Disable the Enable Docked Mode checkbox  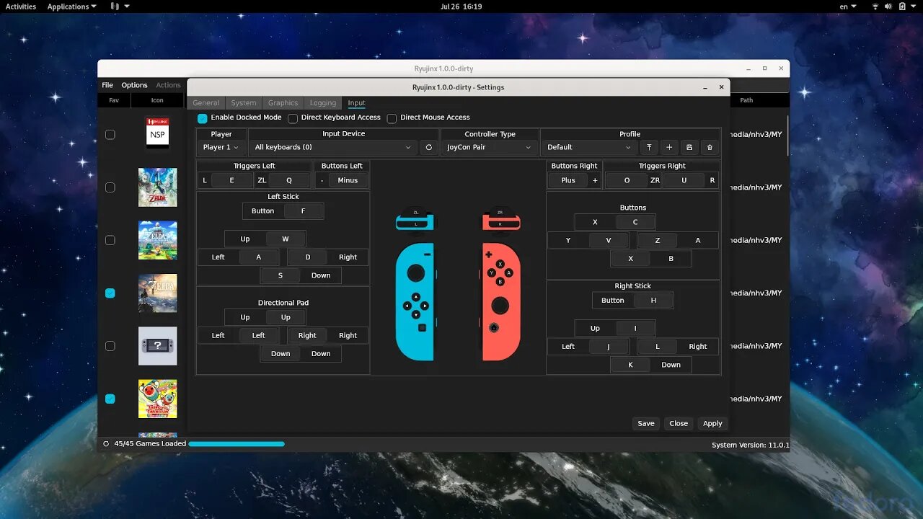point(203,117)
